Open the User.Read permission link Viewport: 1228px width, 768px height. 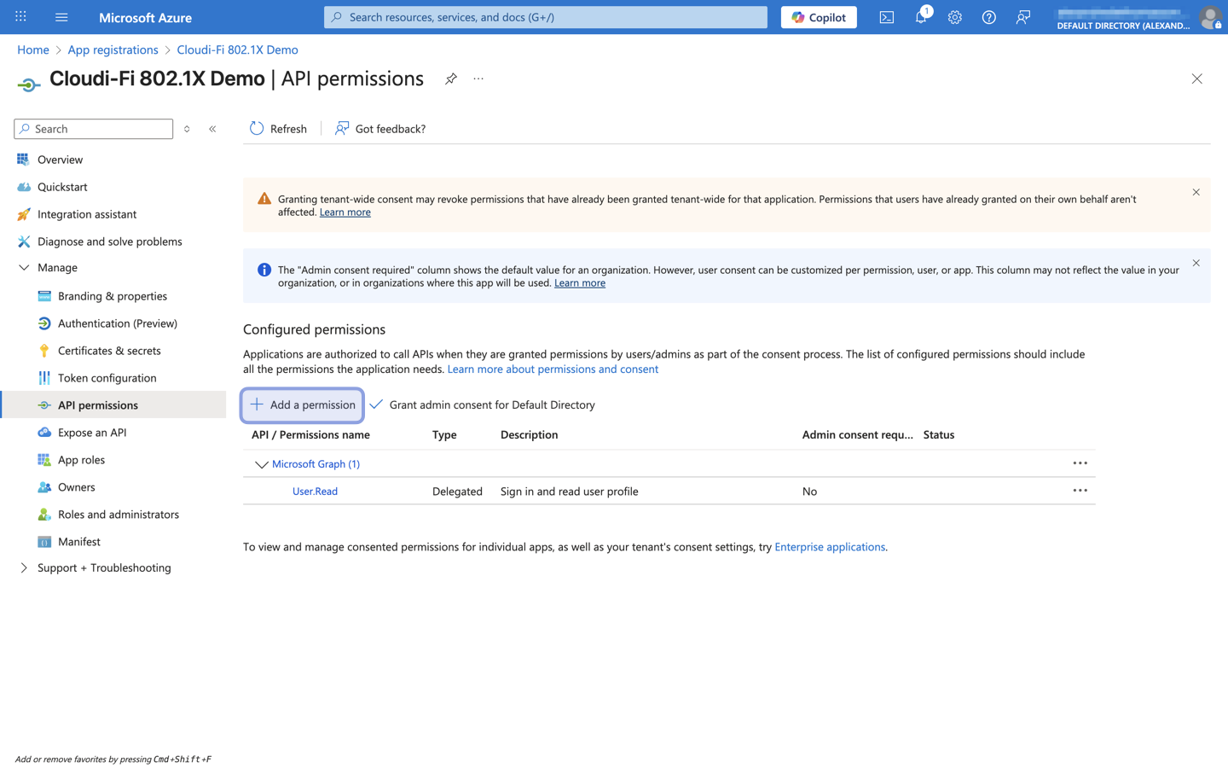315,492
